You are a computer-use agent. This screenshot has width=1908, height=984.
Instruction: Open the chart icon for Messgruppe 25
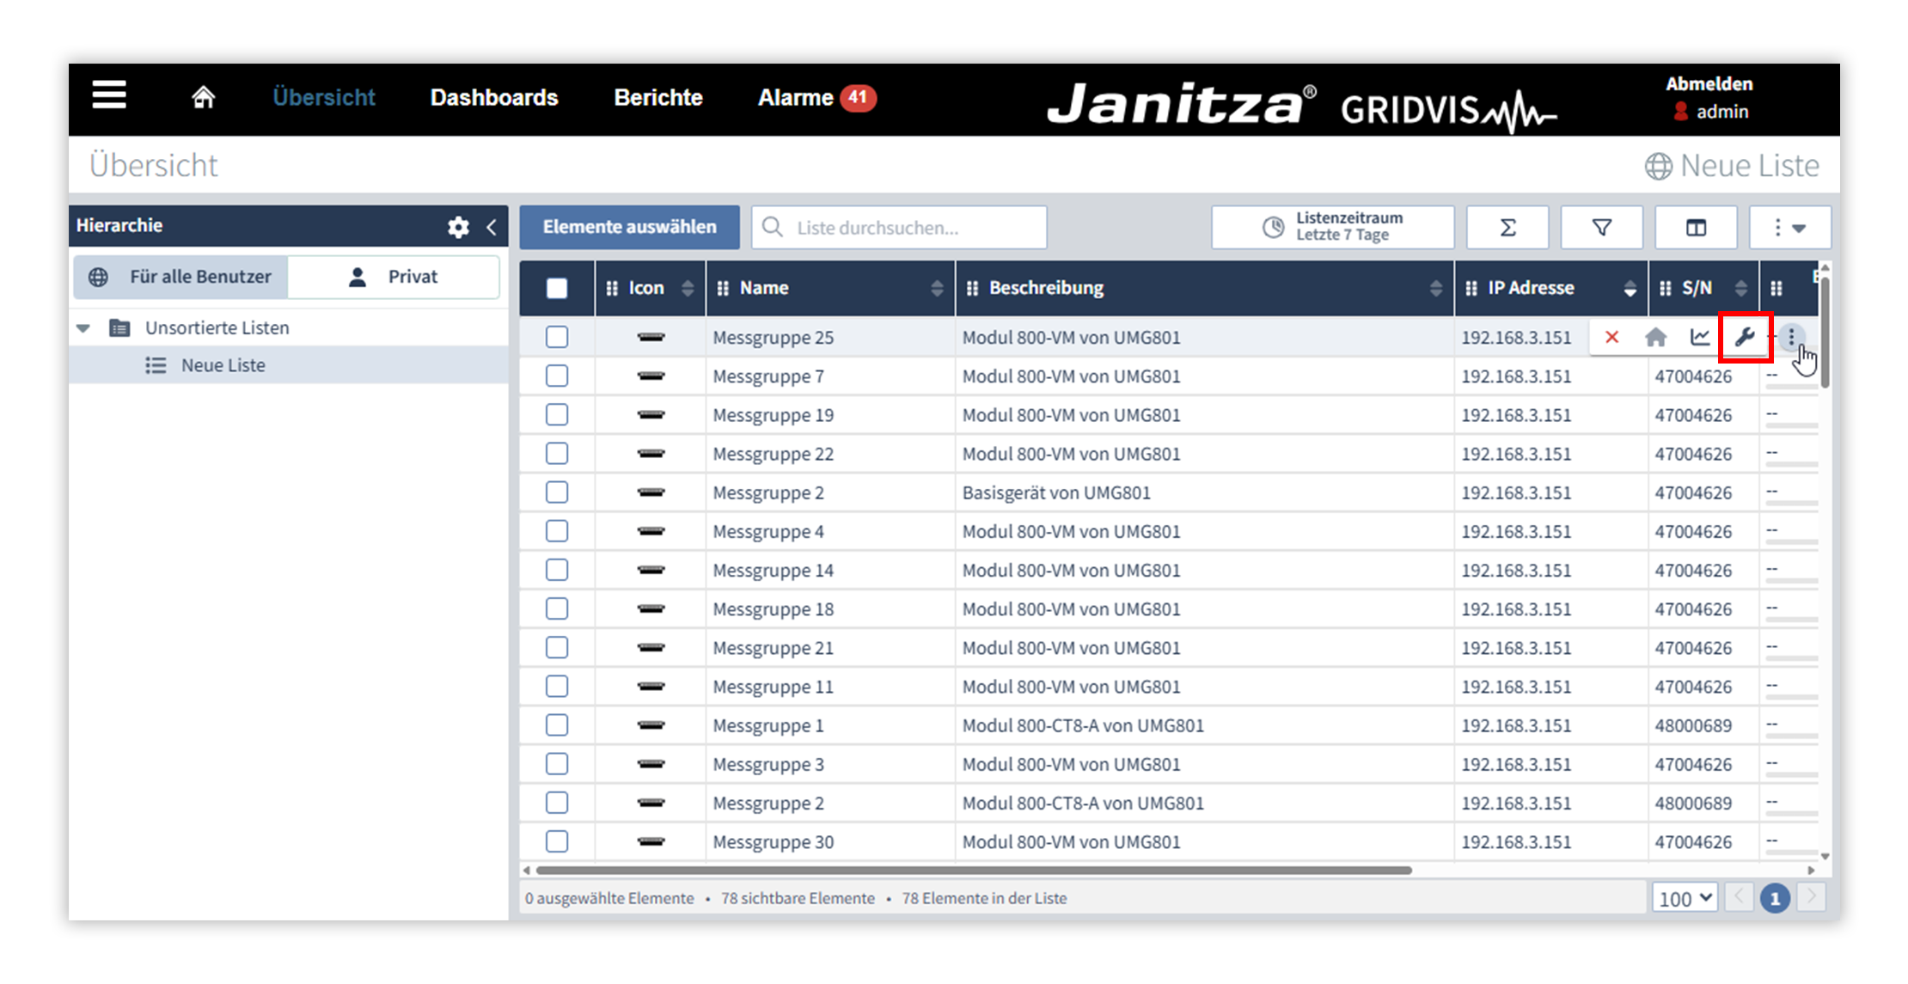click(x=1700, y=337)
